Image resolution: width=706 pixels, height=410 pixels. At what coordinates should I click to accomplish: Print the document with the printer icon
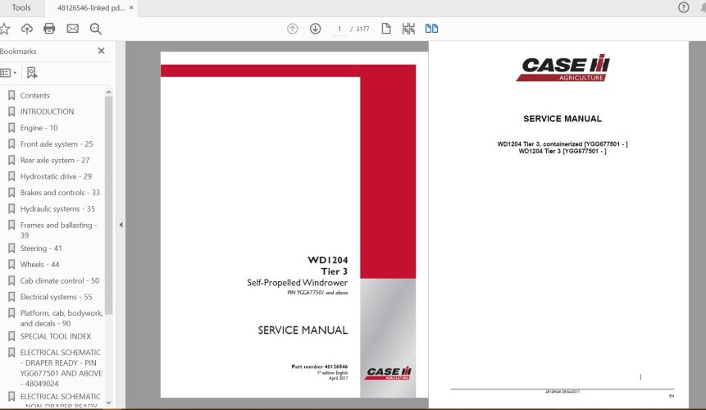click(x=49, y=29)
